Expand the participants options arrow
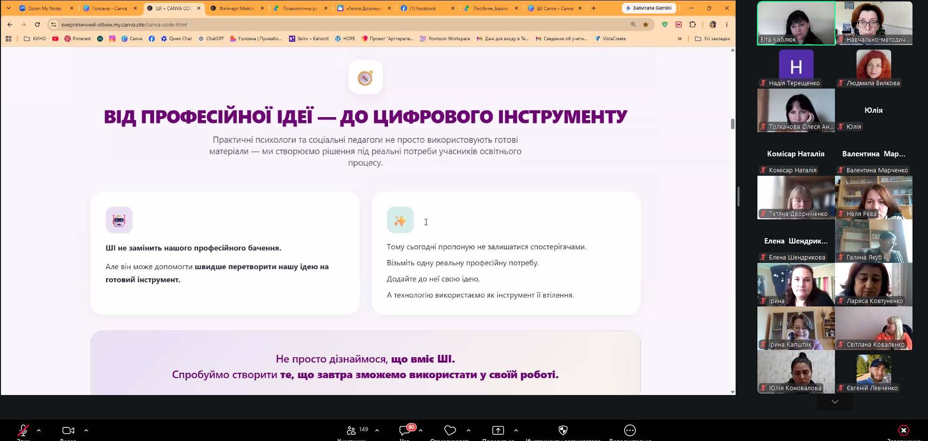 [377, 430]
